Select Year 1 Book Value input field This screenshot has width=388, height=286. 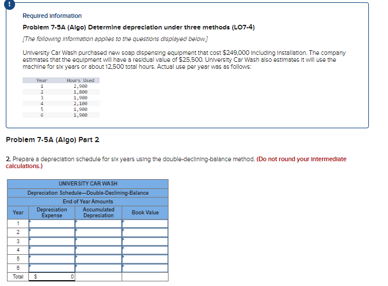[145, 224]
